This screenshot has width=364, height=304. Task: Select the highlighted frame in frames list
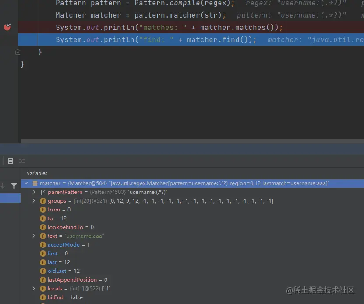click(x=10, y=198)
